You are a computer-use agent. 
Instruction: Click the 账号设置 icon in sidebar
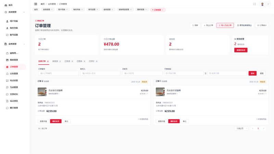(x=7, y=35)
